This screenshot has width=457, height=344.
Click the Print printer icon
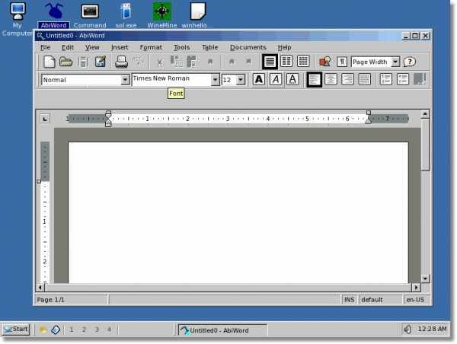121,62
